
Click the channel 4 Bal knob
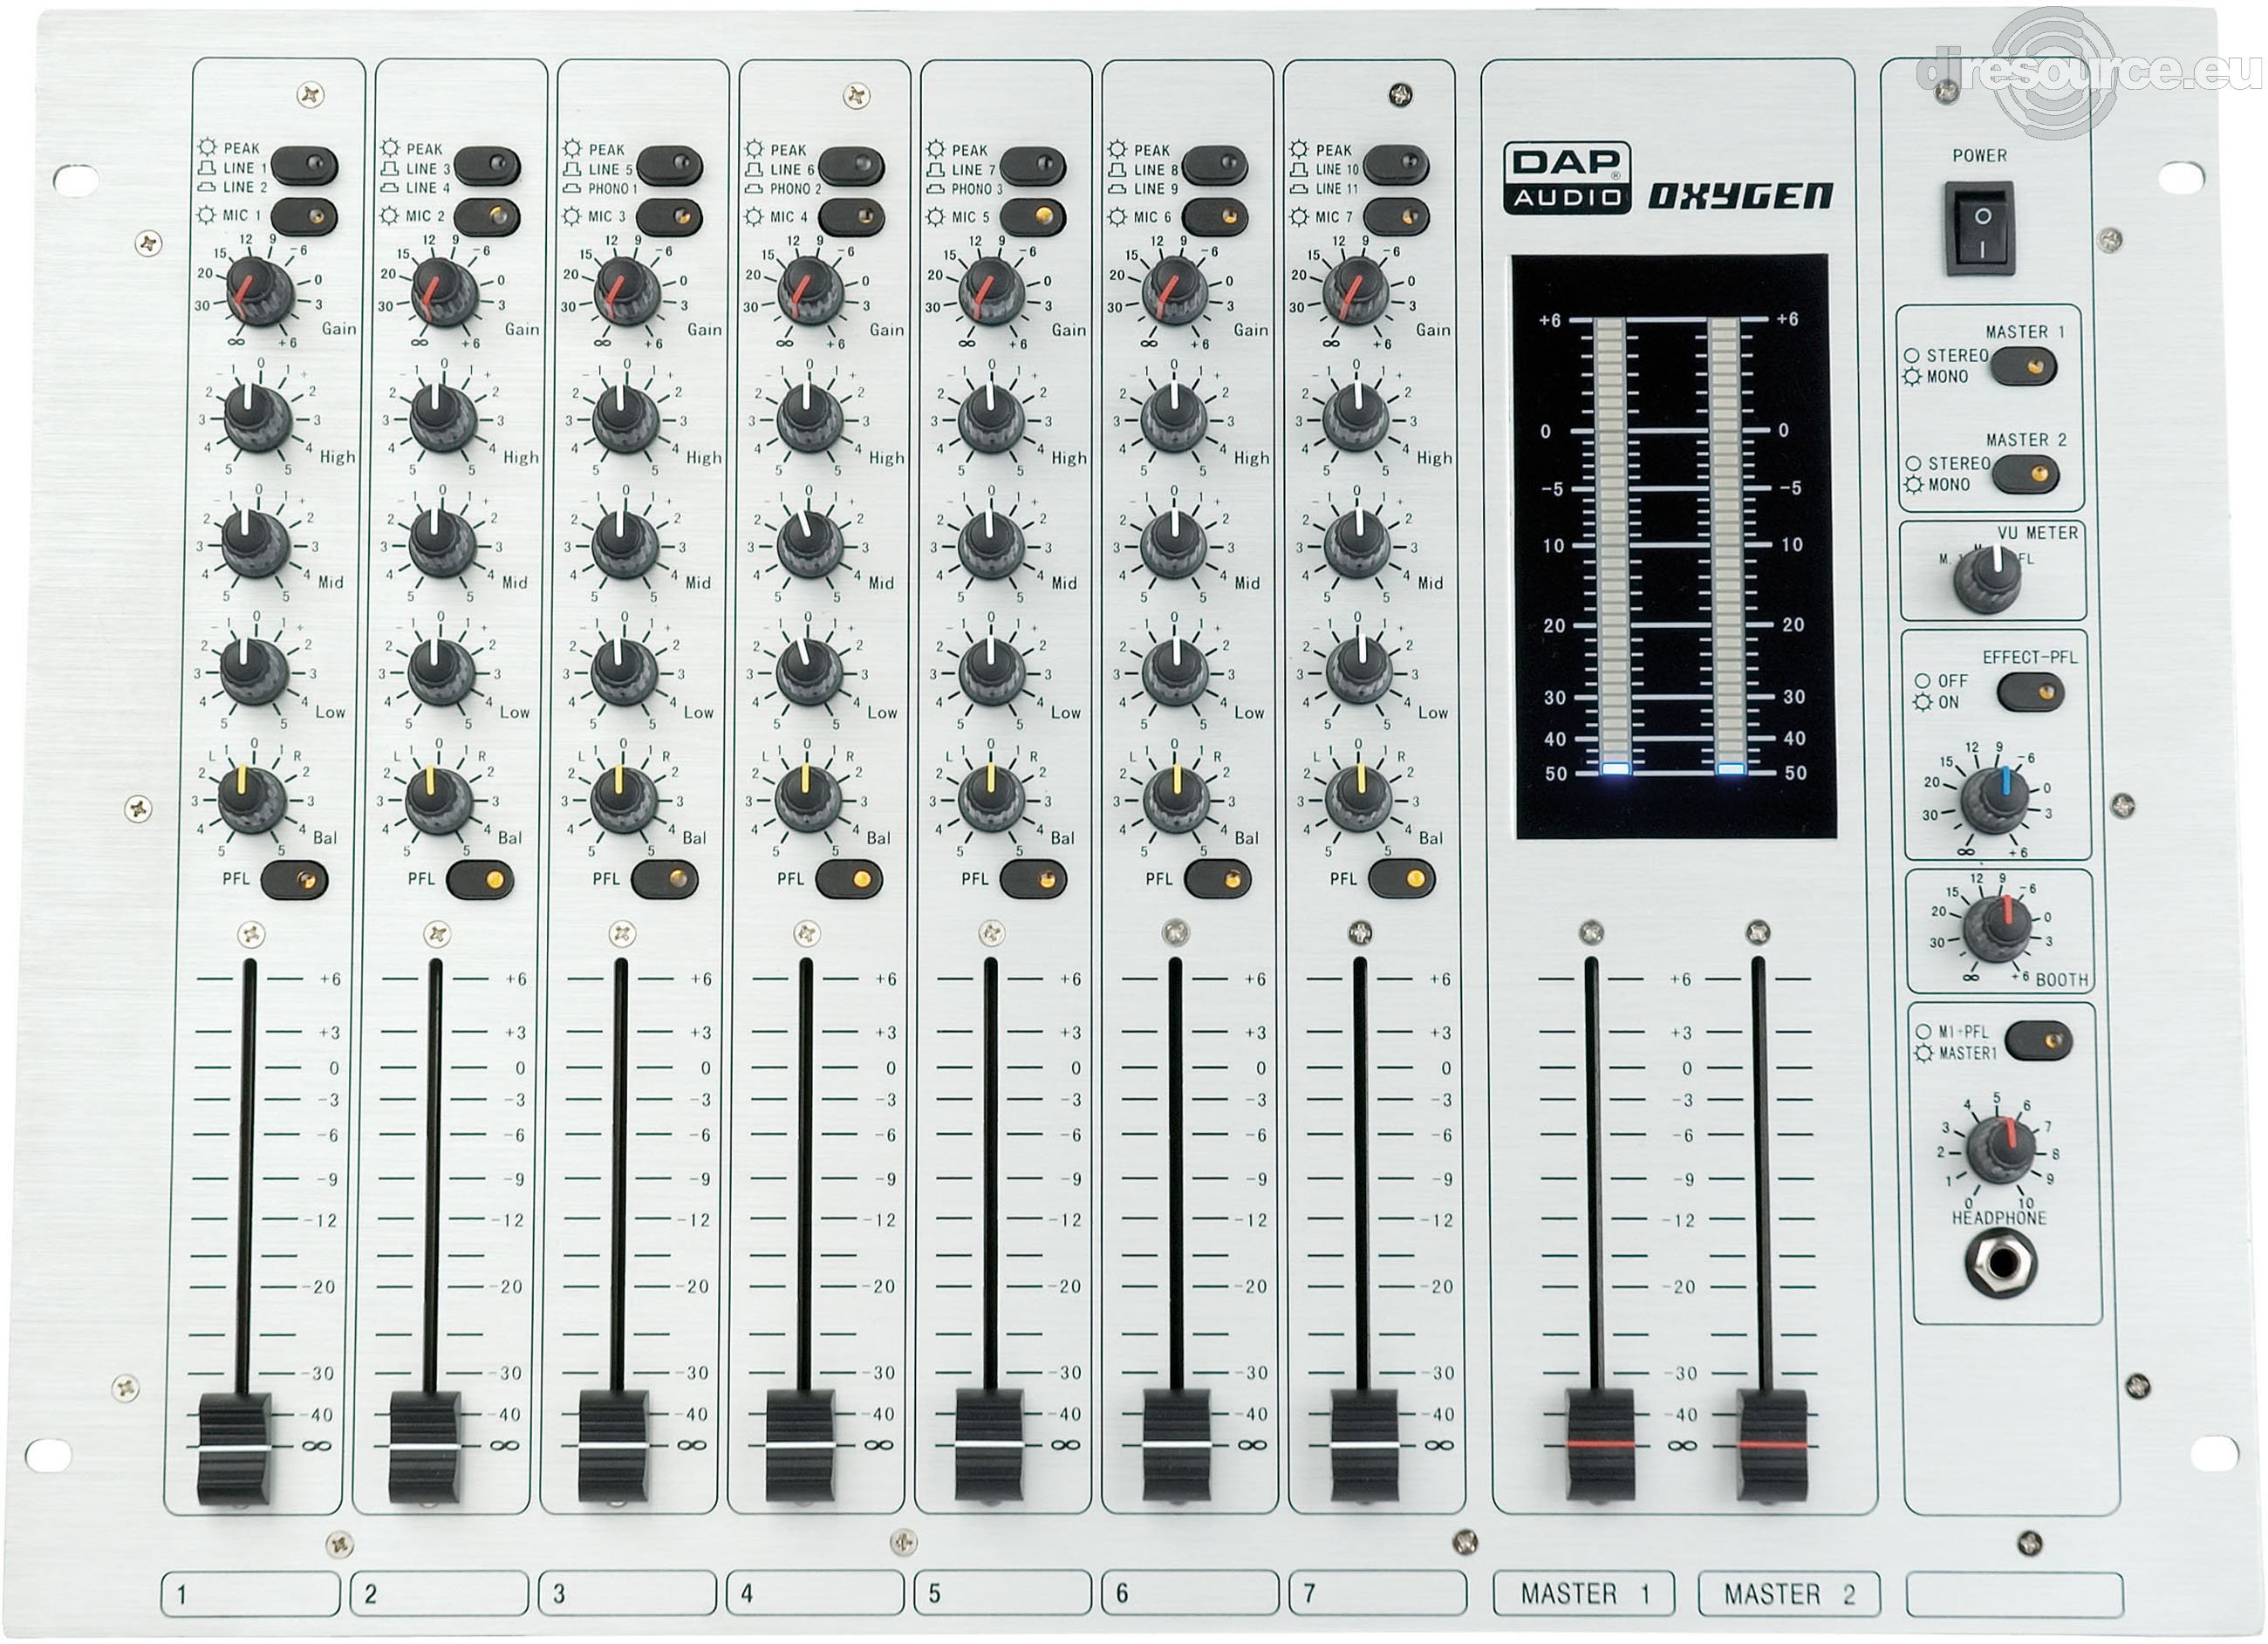pos(808,799)
